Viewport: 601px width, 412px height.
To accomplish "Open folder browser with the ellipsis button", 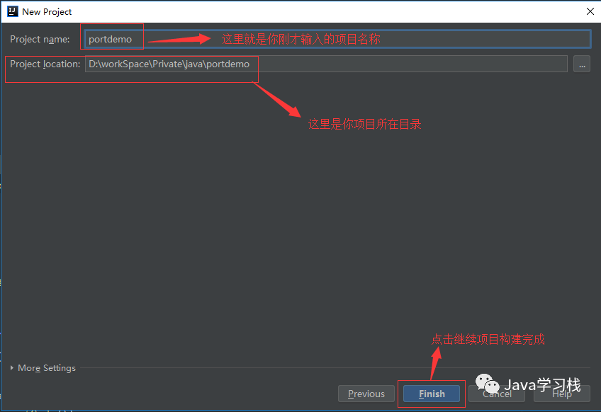I will point(581,64).
